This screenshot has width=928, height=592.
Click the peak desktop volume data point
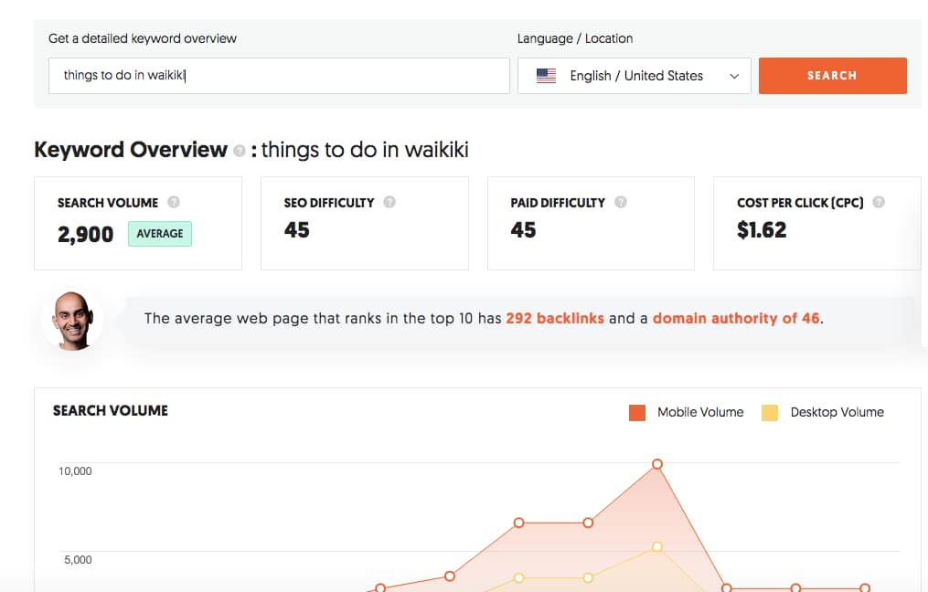pyautogui.click(x=656, y=546)
